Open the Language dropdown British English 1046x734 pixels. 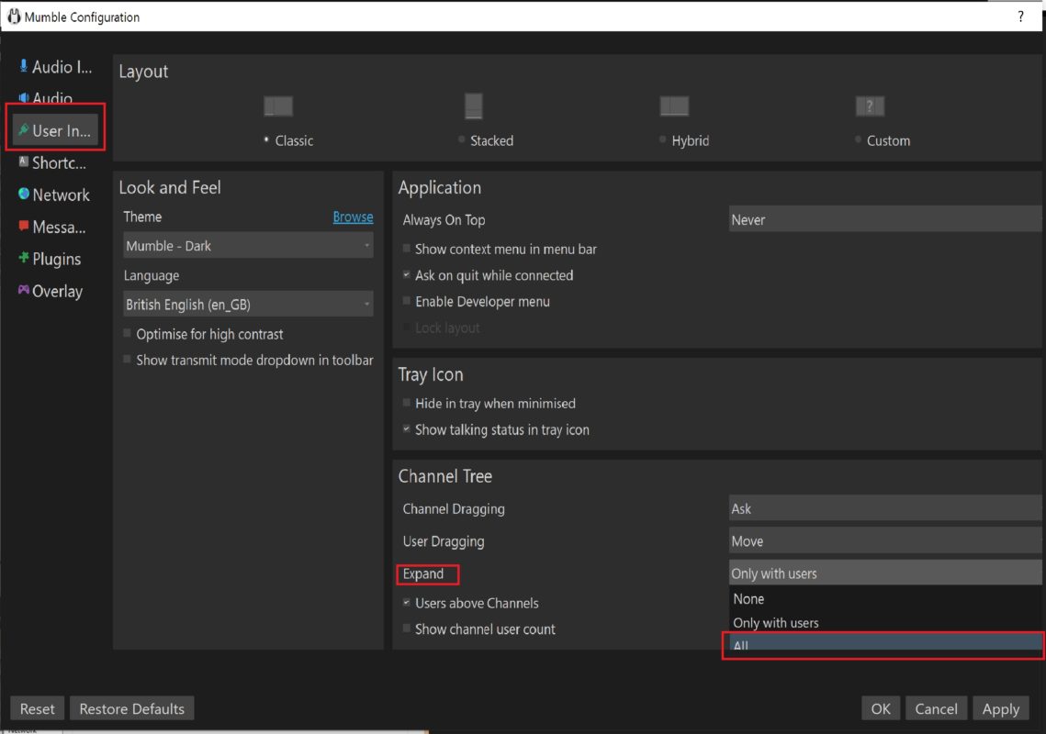[248, 304]
